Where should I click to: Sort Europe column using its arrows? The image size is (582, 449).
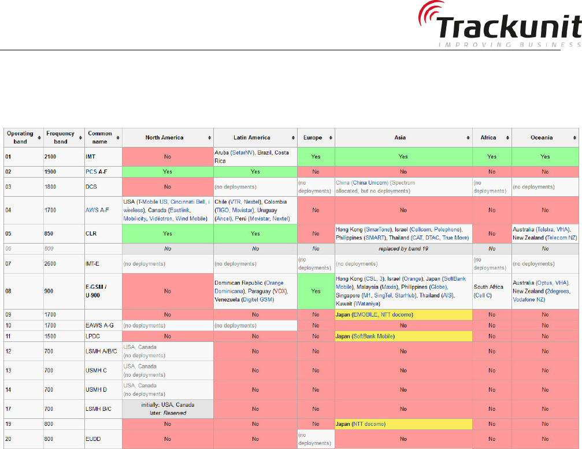(331, 138)
